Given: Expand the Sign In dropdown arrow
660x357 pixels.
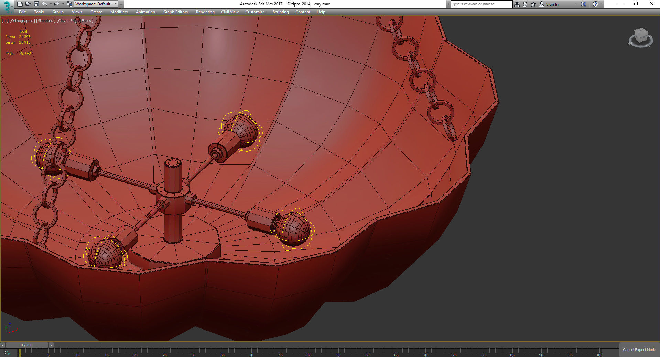Looking at the screenshot, I should [x=576, y=4].
